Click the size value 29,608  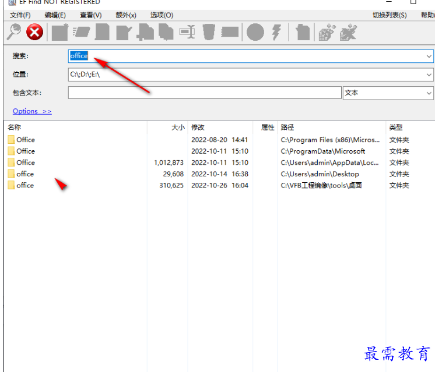coord(173,174)
